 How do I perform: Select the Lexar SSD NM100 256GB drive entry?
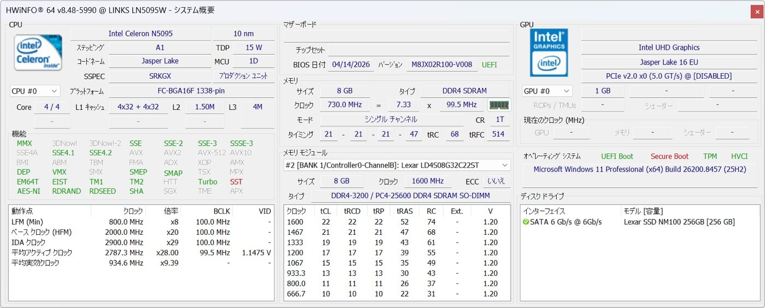(679, 222)
